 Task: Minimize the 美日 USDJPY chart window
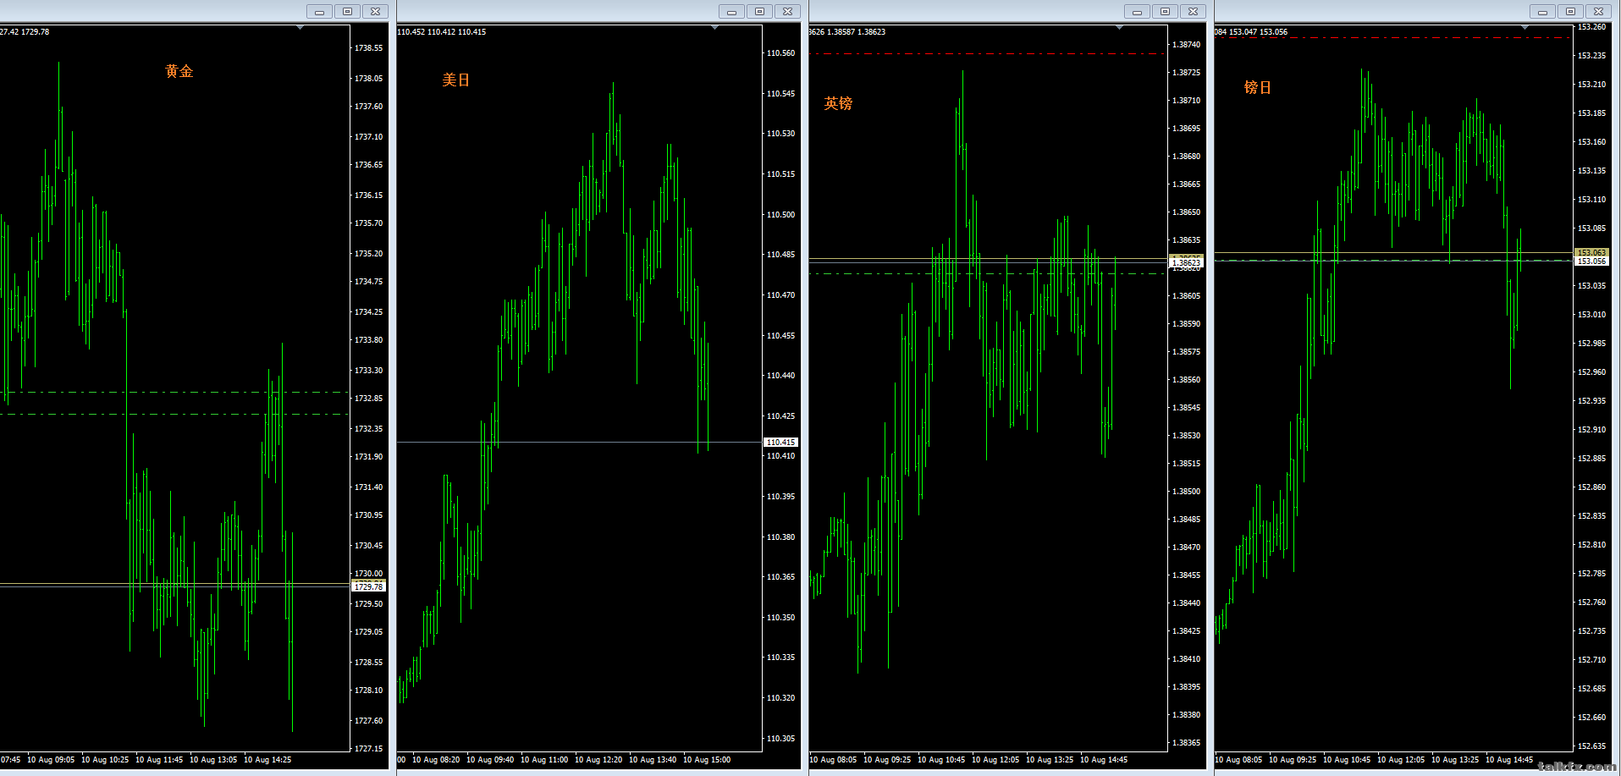[x=731, y=11]
